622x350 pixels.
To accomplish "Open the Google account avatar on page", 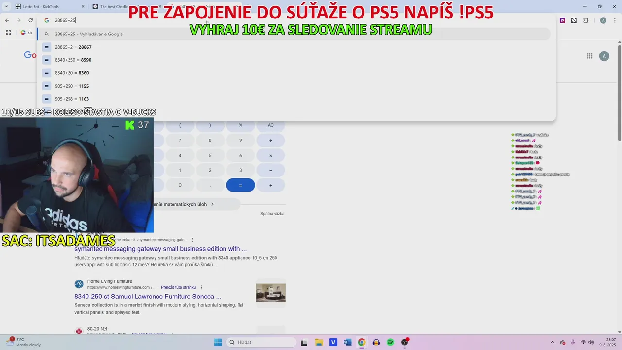I will (x=604, y=56).
